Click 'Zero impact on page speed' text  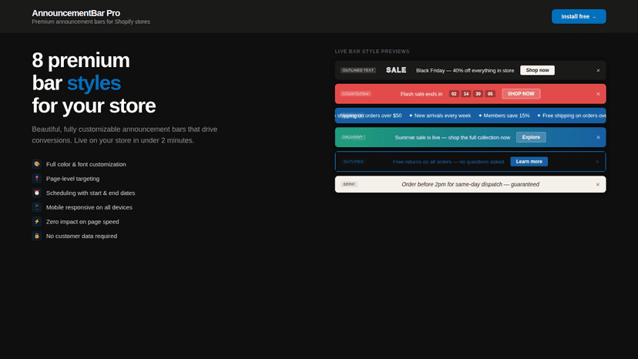click(x=82, y=221)
